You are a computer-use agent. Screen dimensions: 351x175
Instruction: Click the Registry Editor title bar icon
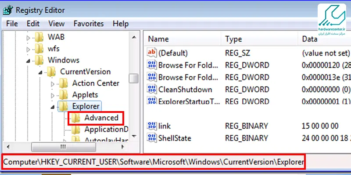(x=8, y=10)
